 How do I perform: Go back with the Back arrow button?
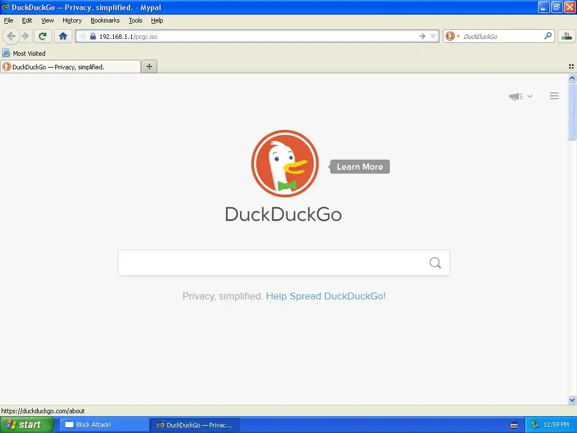11,36
